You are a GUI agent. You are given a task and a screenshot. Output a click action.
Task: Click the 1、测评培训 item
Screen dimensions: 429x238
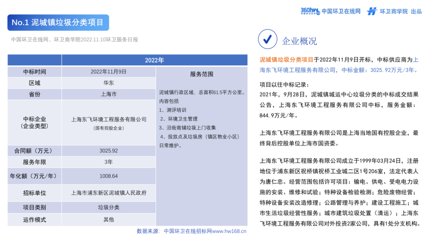coord(173,110)
